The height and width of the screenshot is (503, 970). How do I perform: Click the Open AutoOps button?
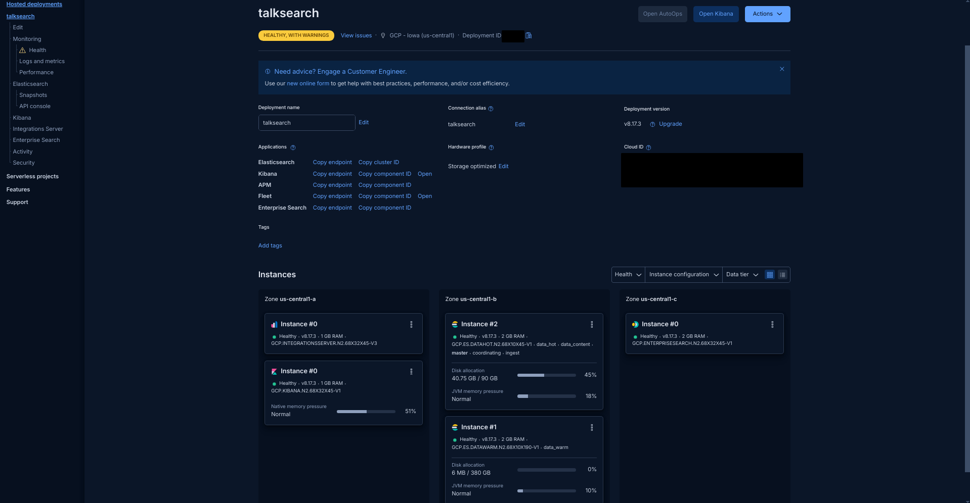[663, 14]
